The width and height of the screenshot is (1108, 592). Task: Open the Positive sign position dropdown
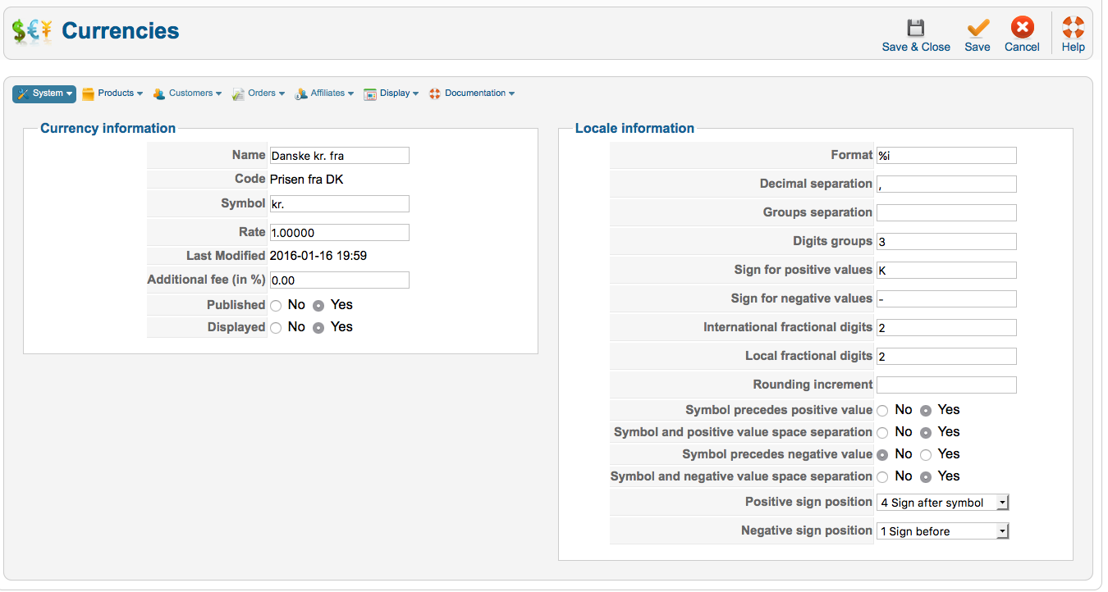(x=942, y=503)
